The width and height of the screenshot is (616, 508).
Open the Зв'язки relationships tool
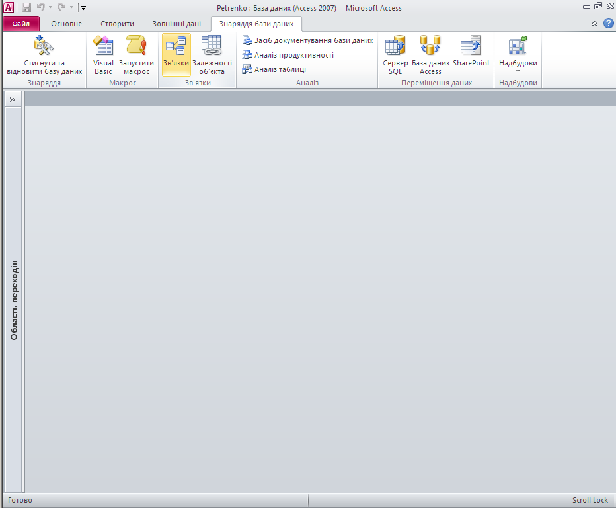(x=176, y=55)
